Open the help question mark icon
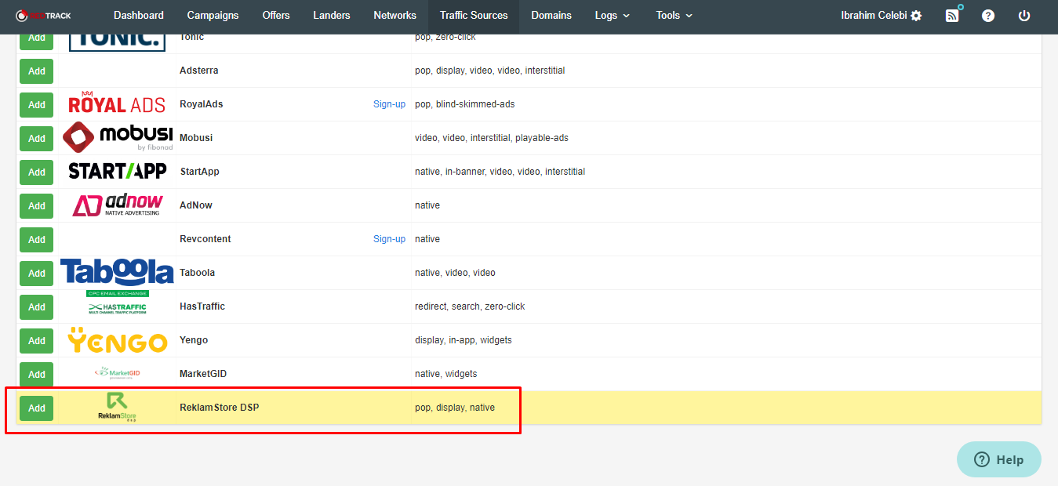The image size is (1058, 486). point(988,16)
